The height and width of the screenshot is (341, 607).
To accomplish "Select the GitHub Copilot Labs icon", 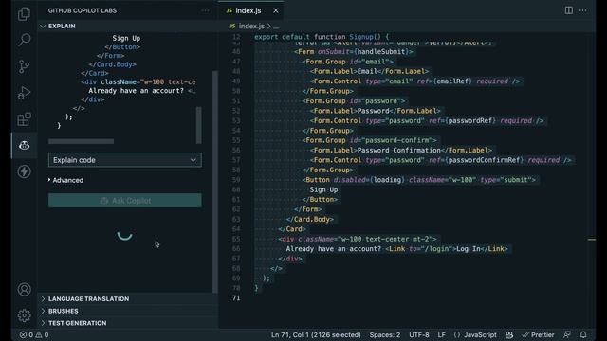I will click(24, 145).
